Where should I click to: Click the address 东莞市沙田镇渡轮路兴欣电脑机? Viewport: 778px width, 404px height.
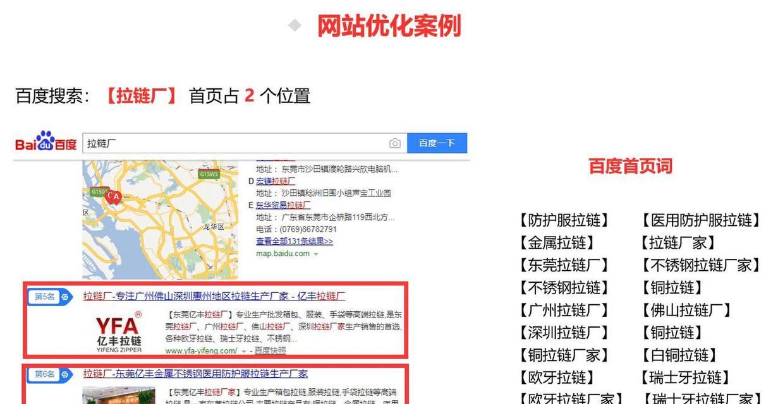click(339, 169)
